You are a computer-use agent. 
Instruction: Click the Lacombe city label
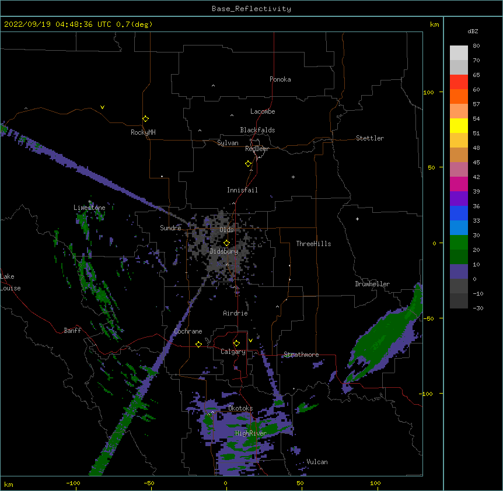click(x=263, y=111)
